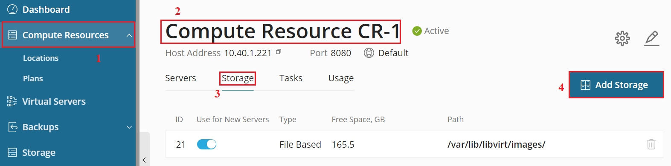Collapse the Compute Resources menu chevron

[129, 35]
